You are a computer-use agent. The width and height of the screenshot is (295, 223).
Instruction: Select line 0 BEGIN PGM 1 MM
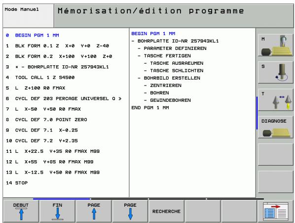pos(33,35)
